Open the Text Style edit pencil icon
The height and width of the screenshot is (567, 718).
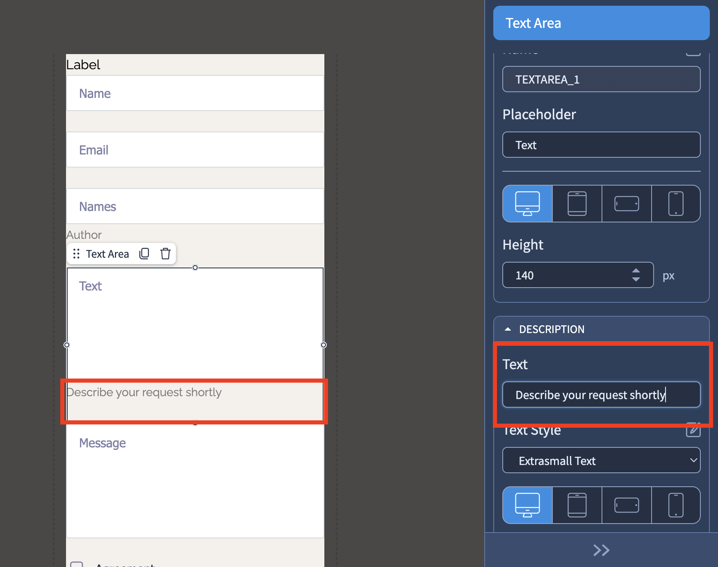[x=693, y=430]
